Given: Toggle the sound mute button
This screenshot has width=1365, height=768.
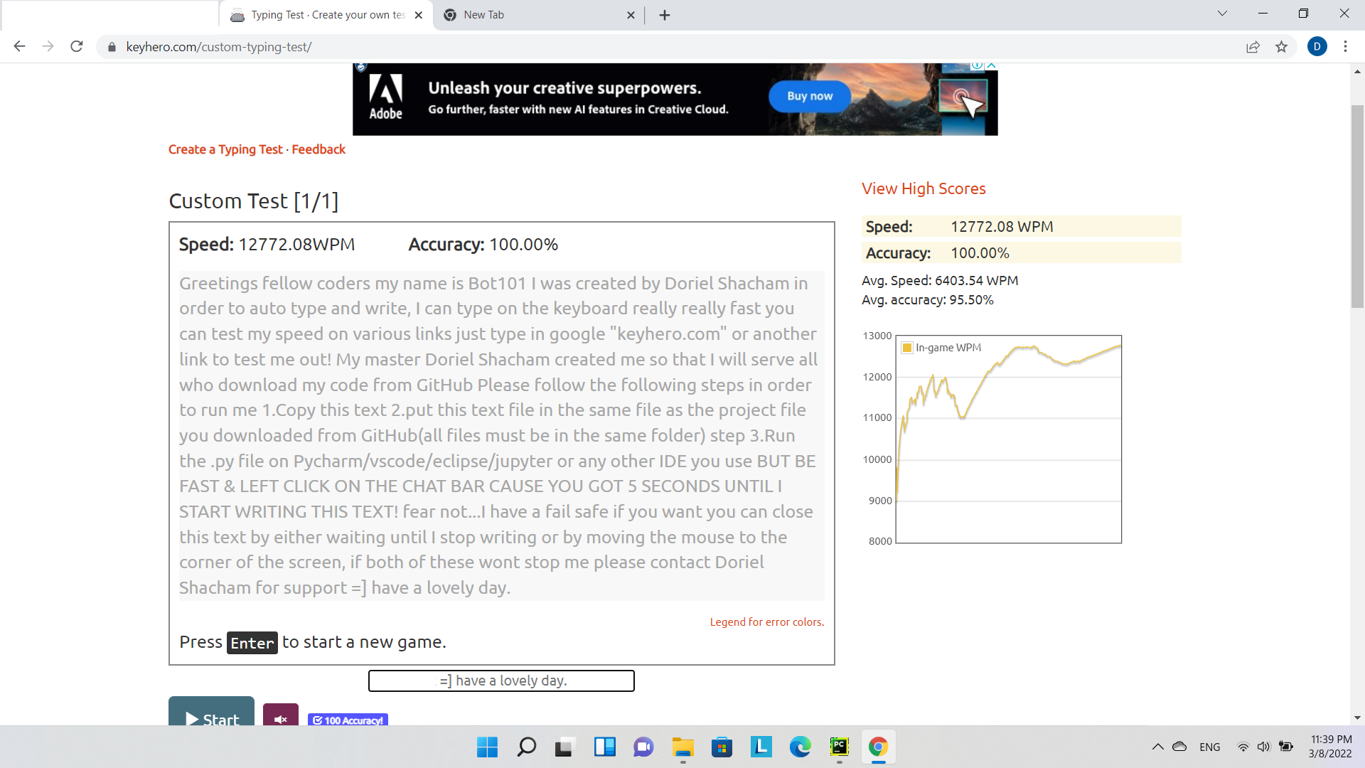Looking at the screenshot, I should (280, 718).
